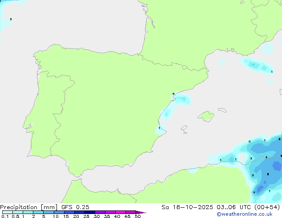Click the Menorca island outline
The height and width of the screenshot is (218, 282).
click(x=222, y=110)
